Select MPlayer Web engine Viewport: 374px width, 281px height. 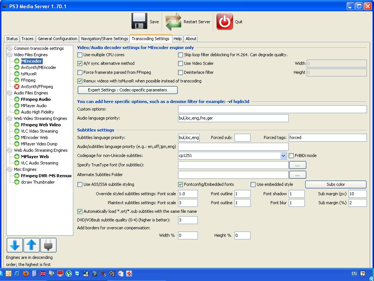point(35,157)
